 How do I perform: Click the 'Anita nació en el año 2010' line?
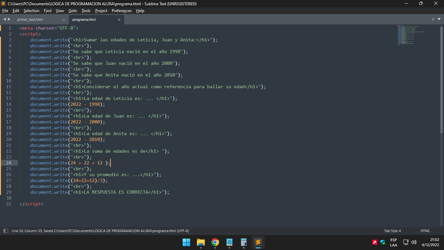click(107, 75)
